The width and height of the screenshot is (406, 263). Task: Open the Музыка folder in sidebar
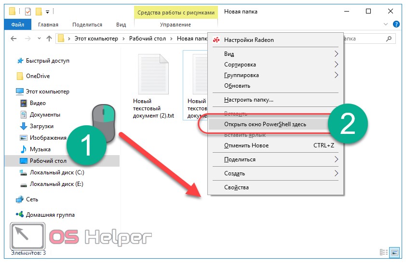point(40,149)
